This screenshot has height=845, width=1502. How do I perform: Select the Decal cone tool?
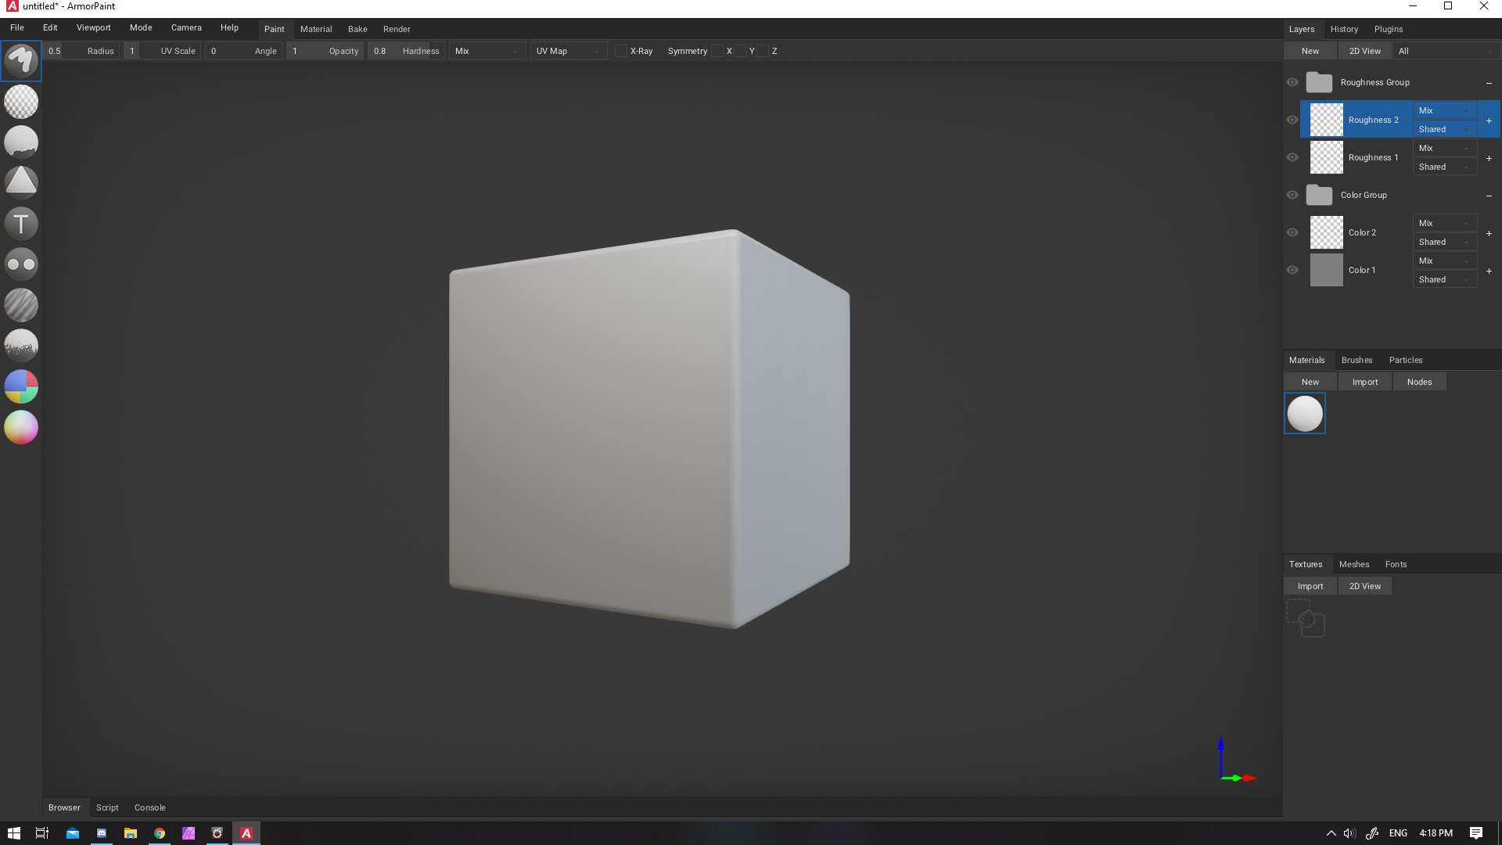click(21, 182)
